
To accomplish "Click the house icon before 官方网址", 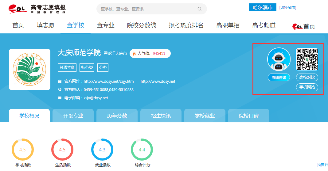I will pos(60,82).
